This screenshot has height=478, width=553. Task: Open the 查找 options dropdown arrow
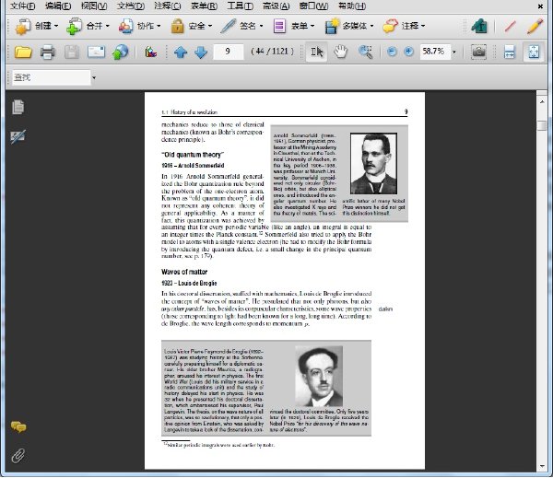point(94,77)
